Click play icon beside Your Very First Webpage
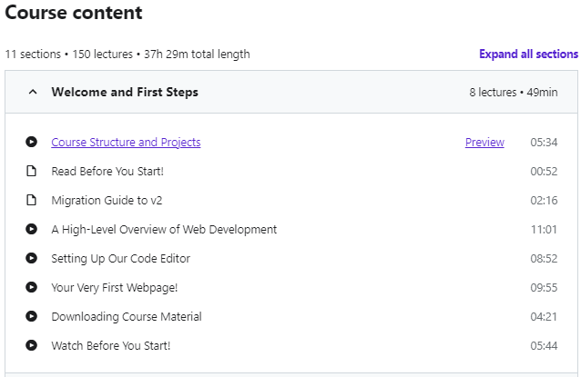The image size is (581, 377). (32, 287)
